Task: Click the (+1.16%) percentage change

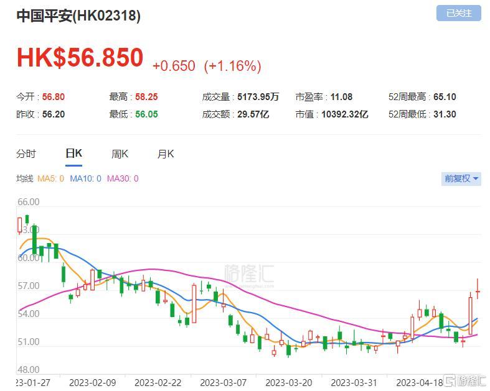Action: (x=232, y=66)
